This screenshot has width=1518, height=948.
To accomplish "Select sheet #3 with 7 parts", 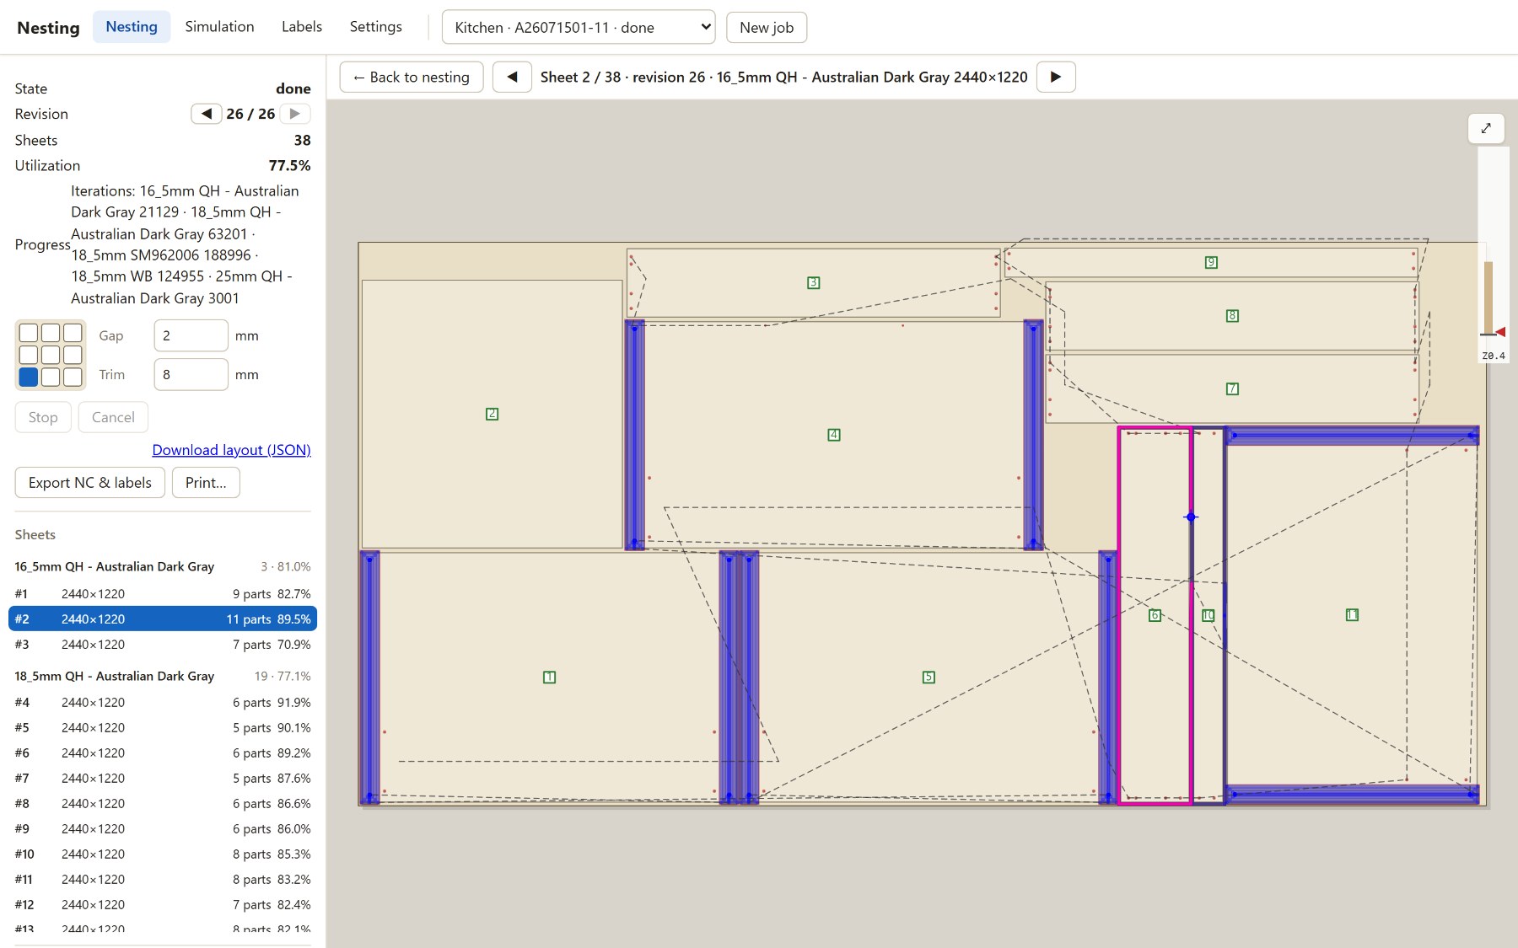I will (163, 645).
